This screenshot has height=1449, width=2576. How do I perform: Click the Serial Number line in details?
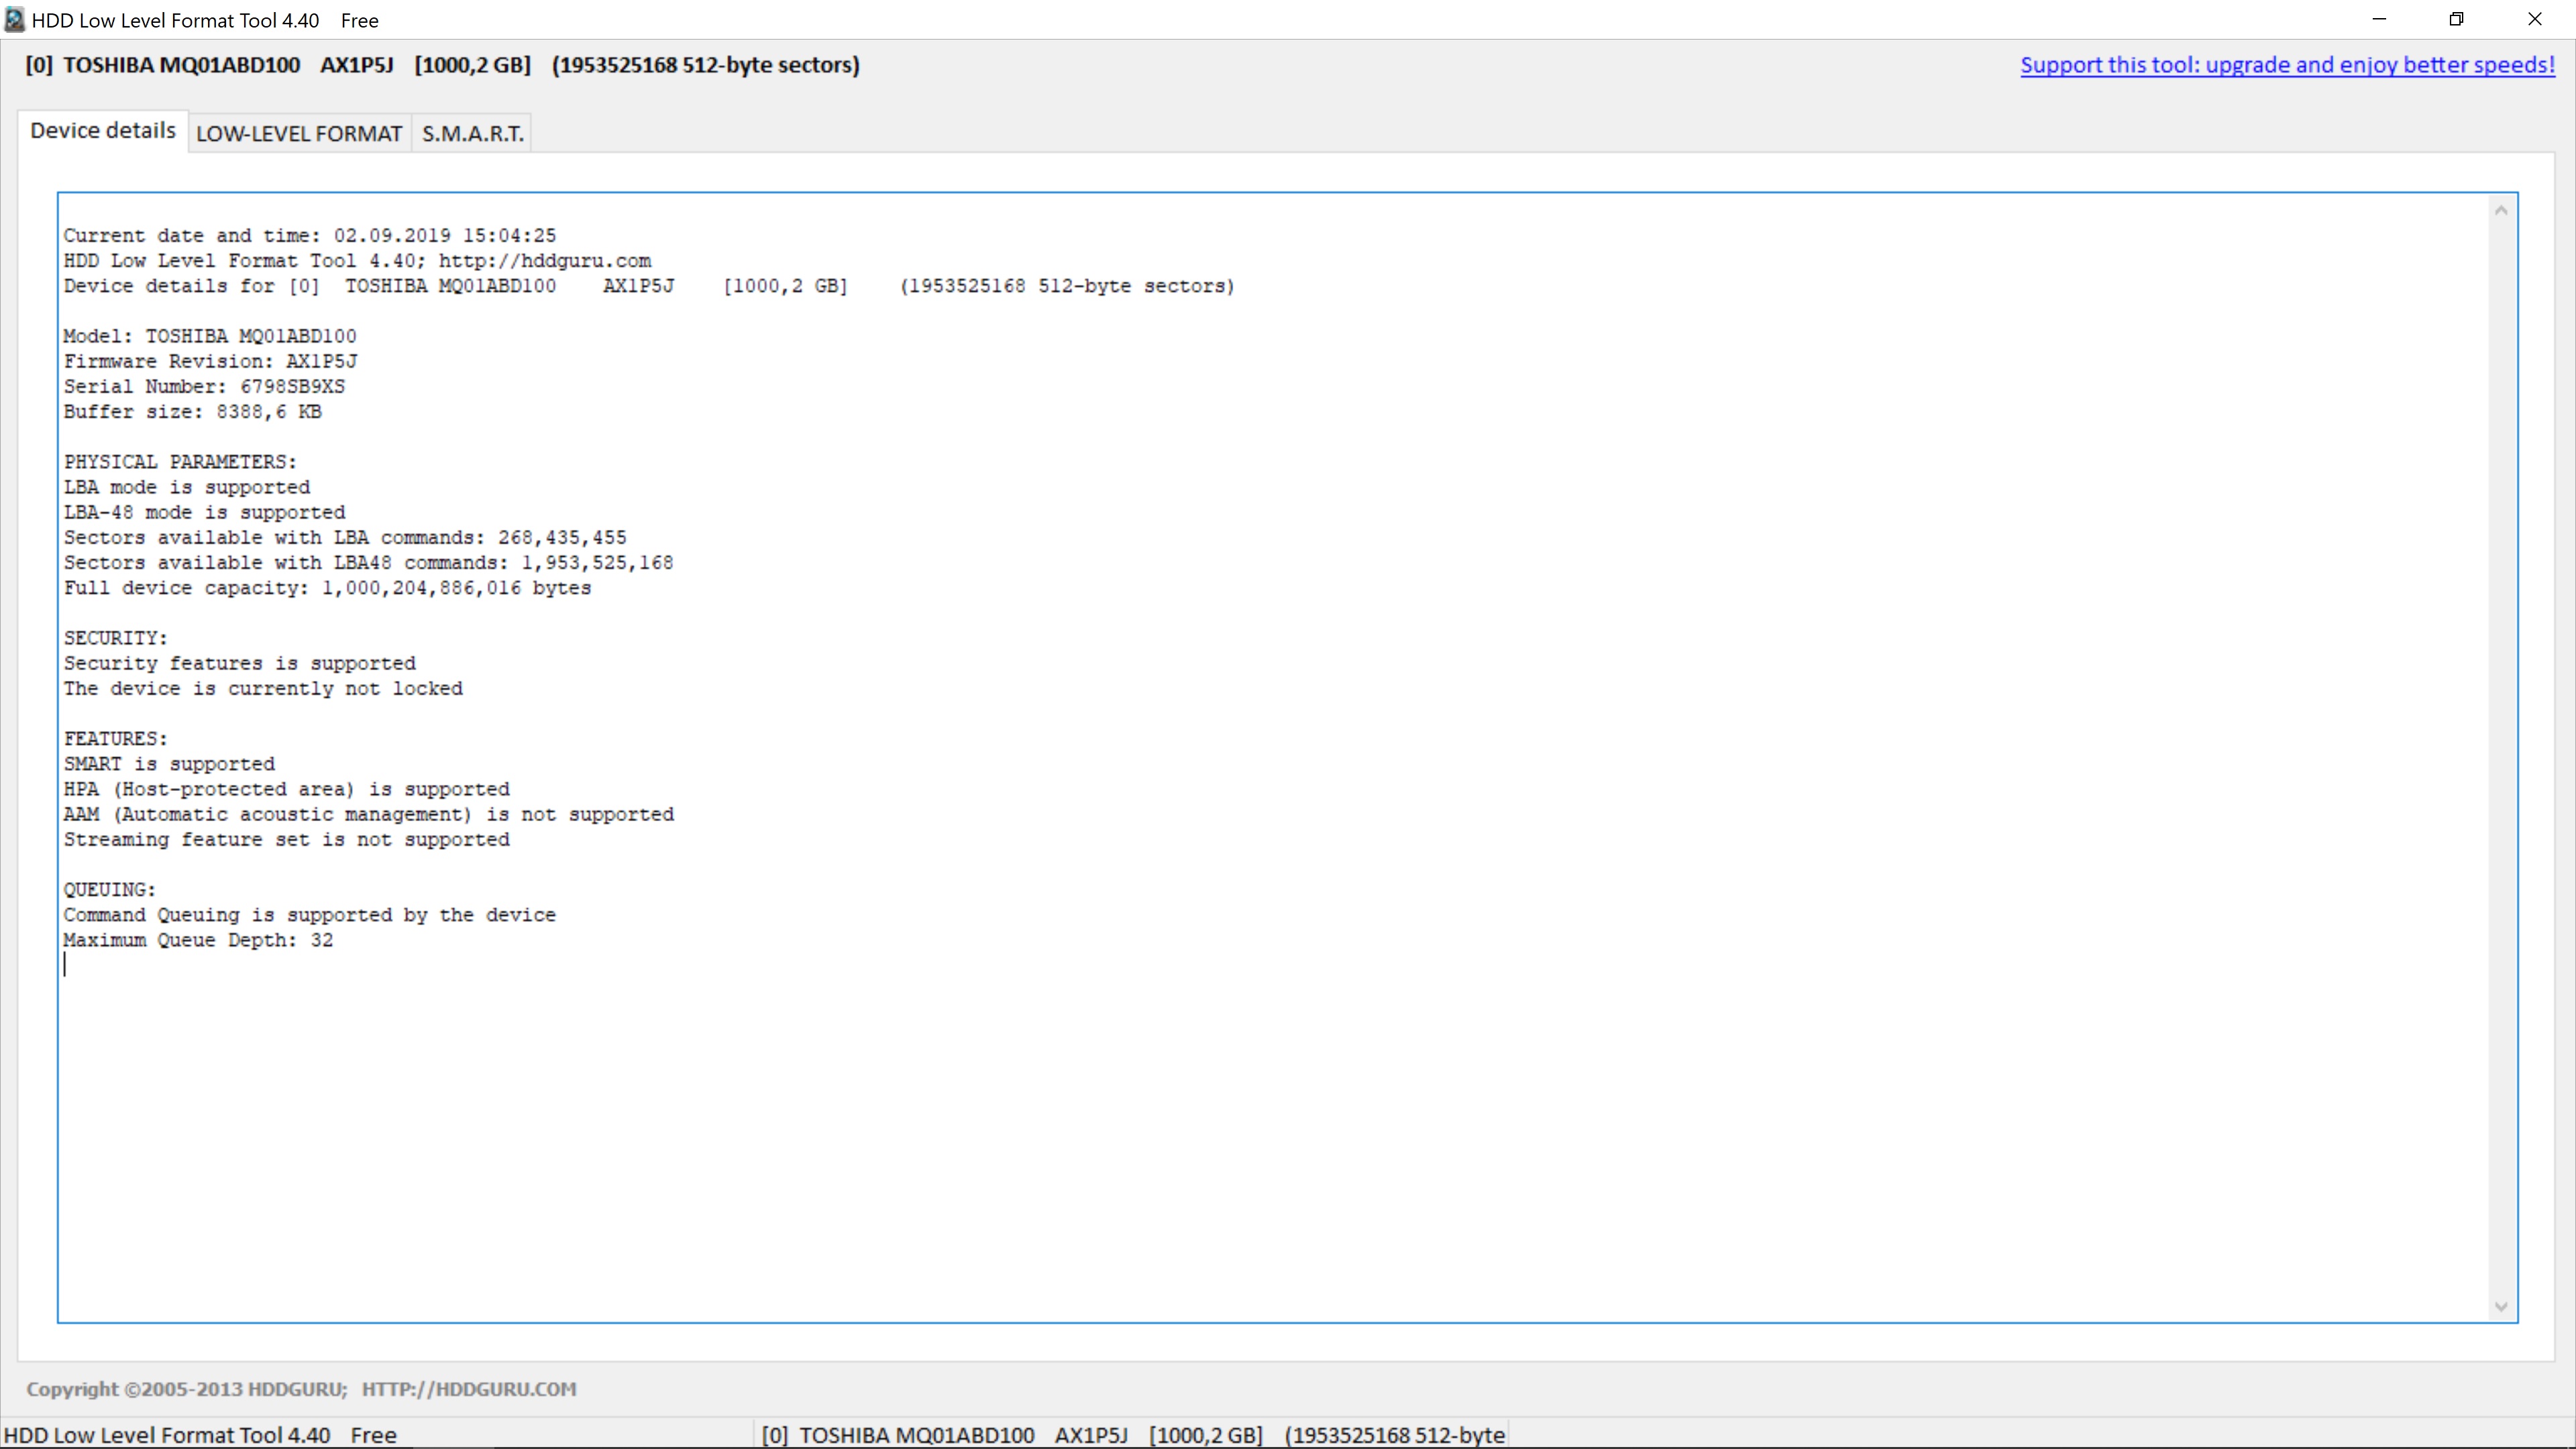(x=204, y=387)
